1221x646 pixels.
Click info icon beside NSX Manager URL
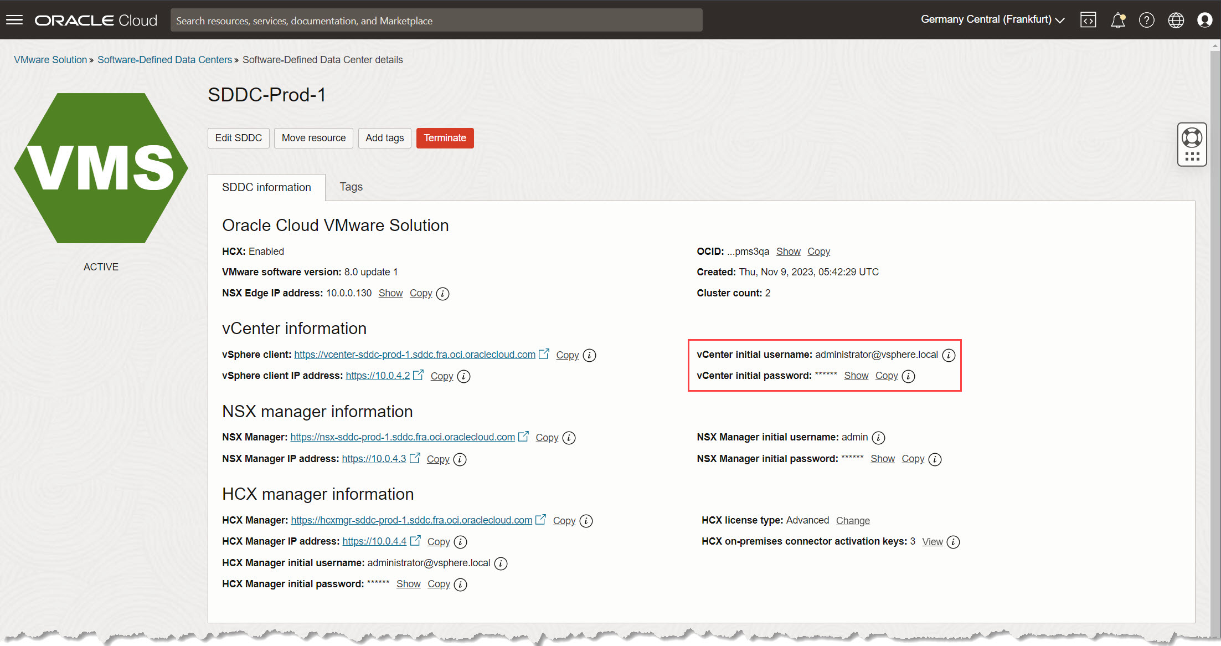(x=569, y=438)
